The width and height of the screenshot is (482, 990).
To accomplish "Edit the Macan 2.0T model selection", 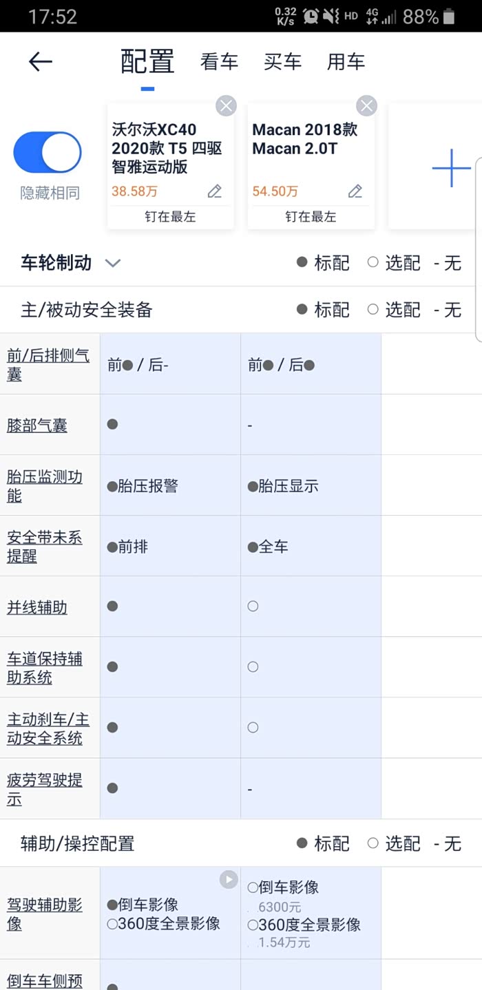I will (355, 191).
